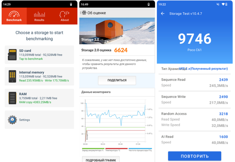
Task: Tap the PCMark snowflake logo icon
Action: (84, 13)
